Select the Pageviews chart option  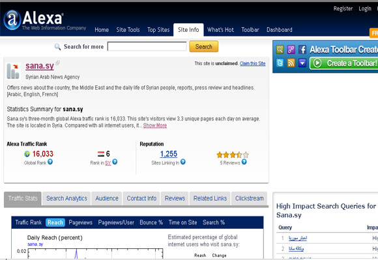pyautogui.click(x=81, y=222)
